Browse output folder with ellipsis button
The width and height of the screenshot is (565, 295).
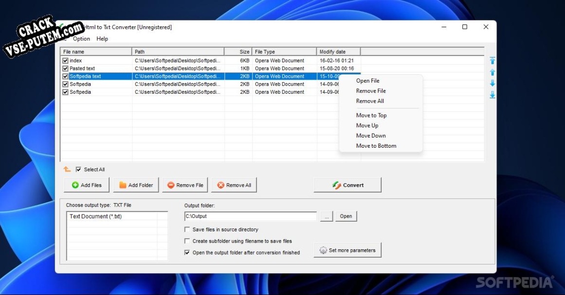pyautogui.click(x=327, y=216)
